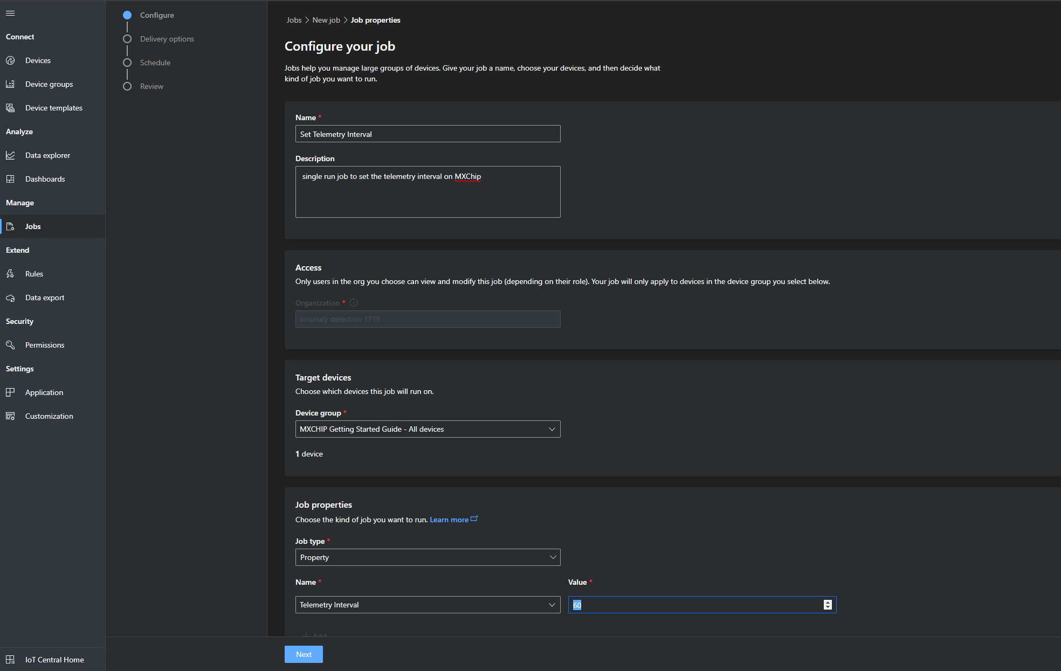Image resolution: width=1061 pixels, height=671 pixels.
Task: Go to IoT Central Home
Action: coord(54,660)
